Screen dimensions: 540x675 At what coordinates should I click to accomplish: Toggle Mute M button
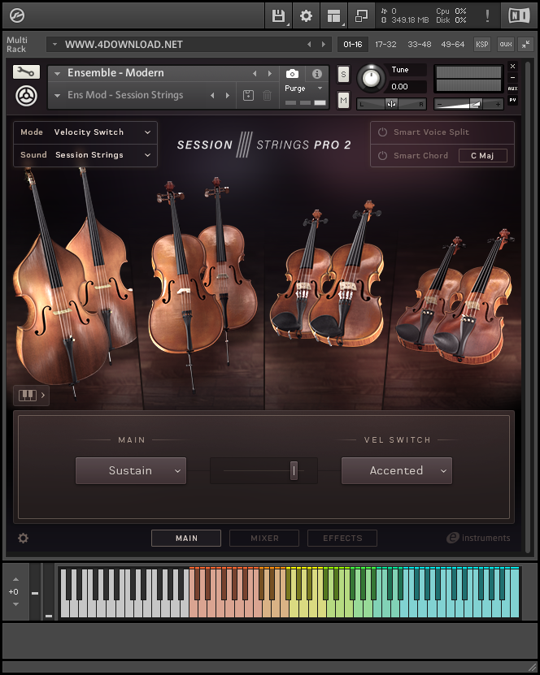(343, 101)
